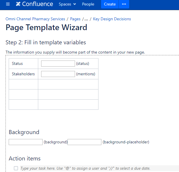
Task: Open Omni Channel Pharmacy Services breadcrumb
Action: coord(35,19)
